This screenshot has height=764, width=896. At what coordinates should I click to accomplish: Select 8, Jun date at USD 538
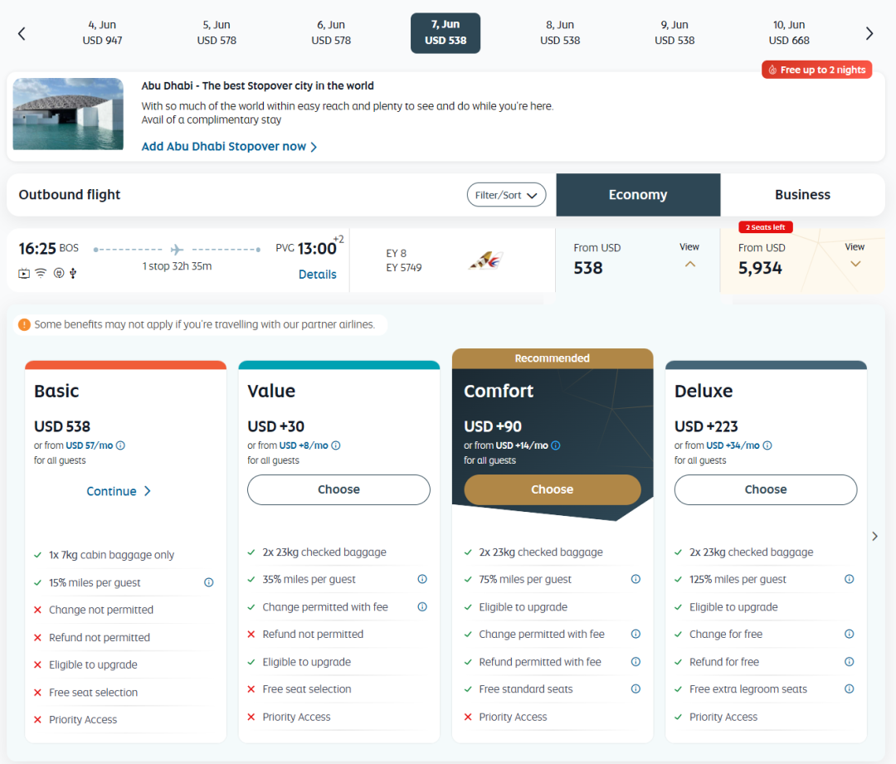[x=560, y=33]
